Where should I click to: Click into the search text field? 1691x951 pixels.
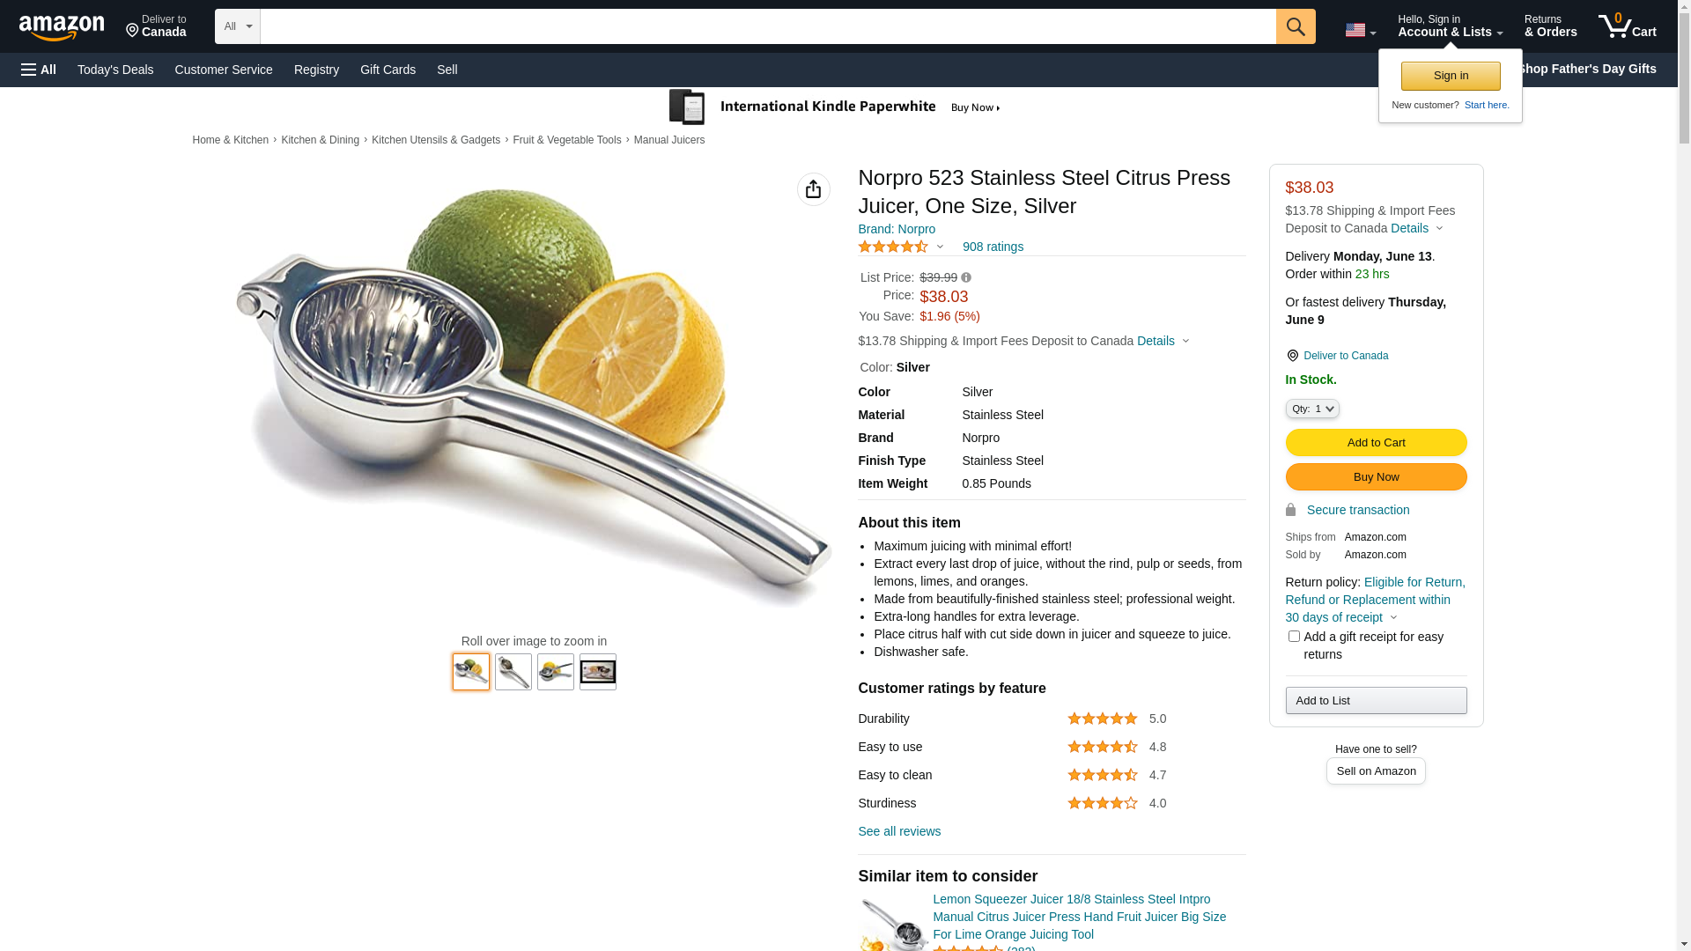tap(766, 26)
